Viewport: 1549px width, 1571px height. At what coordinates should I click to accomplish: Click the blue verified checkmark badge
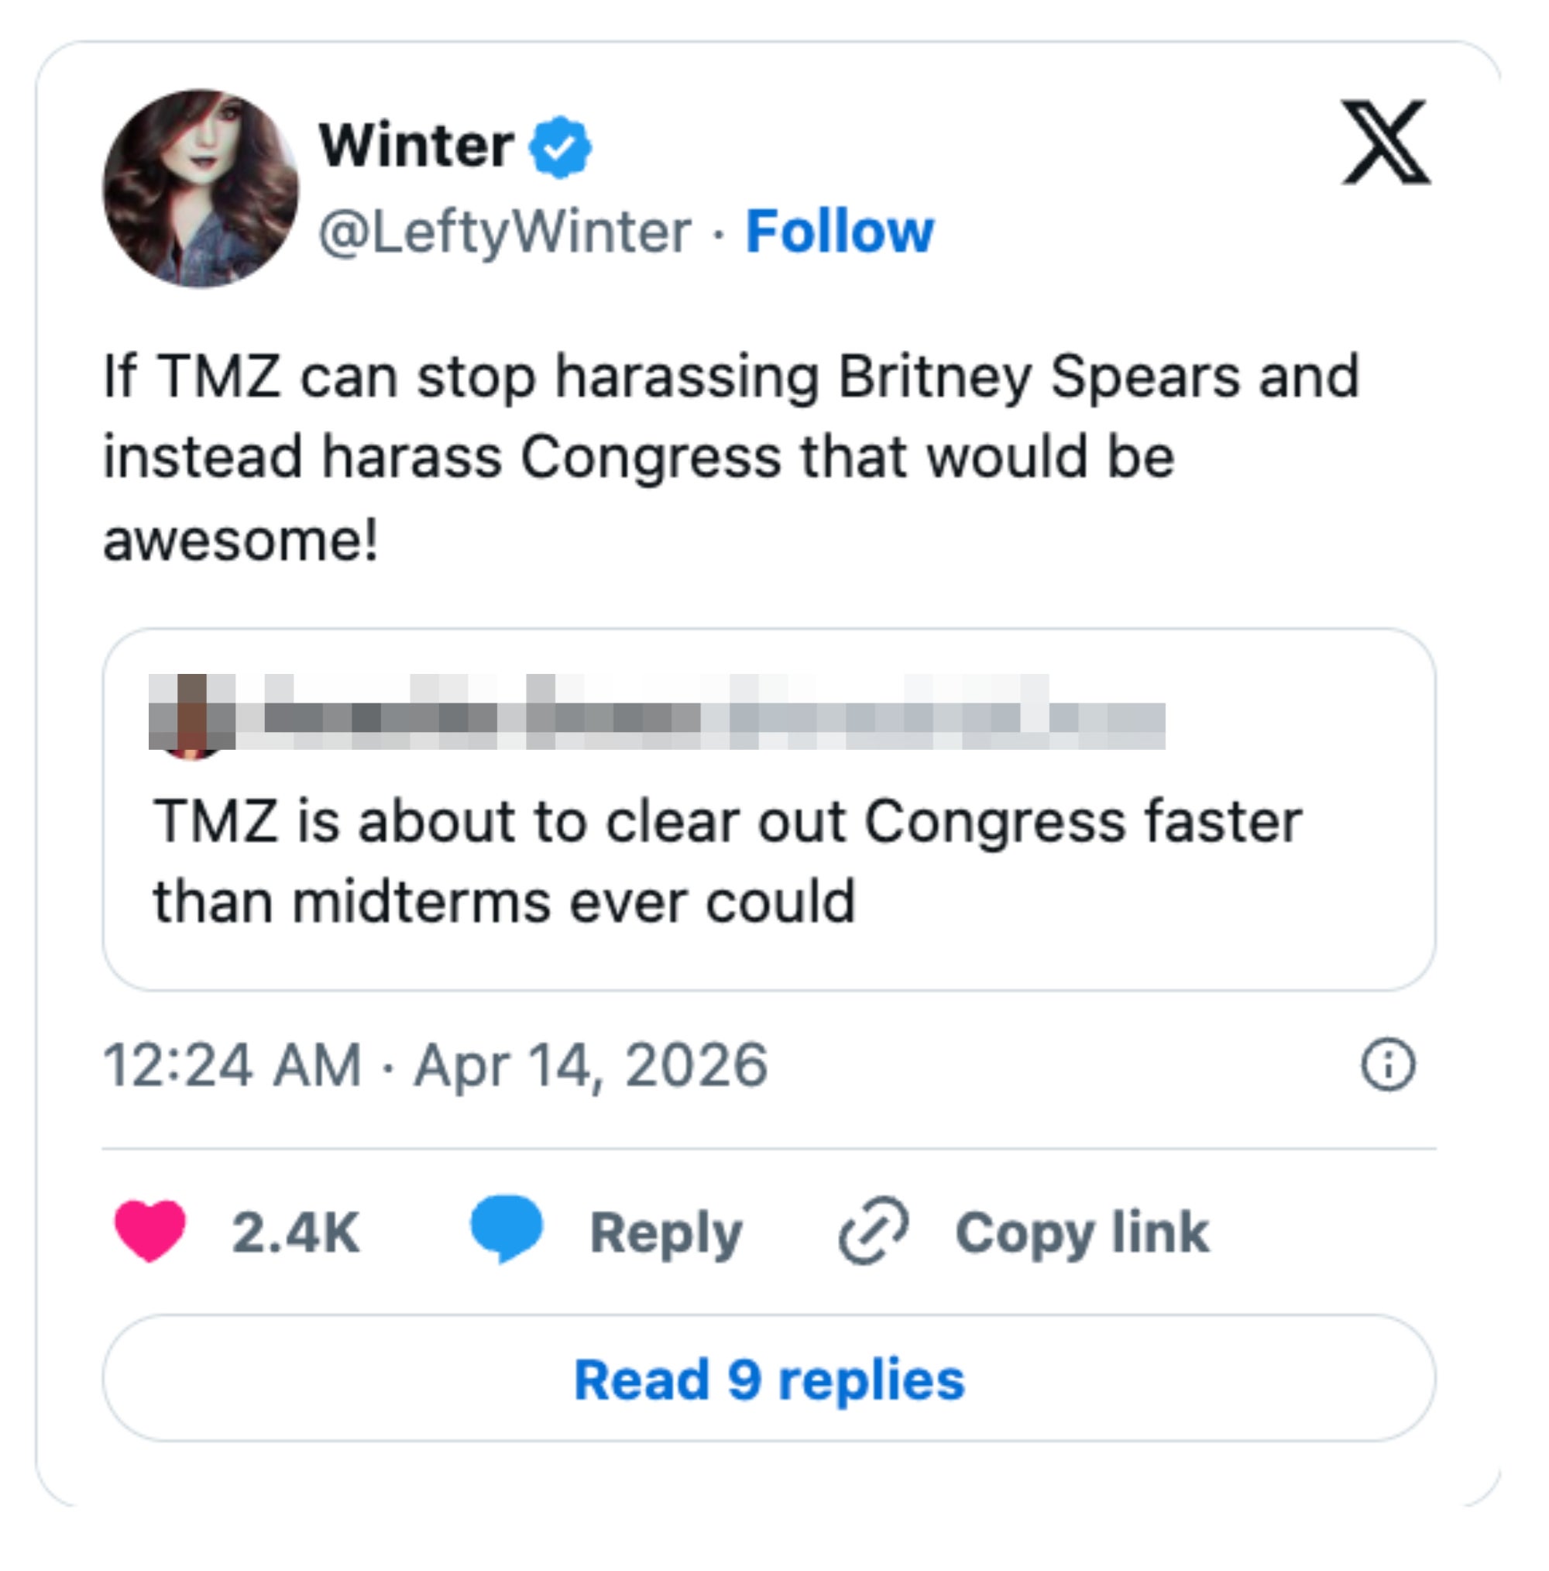(x=559, y=147)
